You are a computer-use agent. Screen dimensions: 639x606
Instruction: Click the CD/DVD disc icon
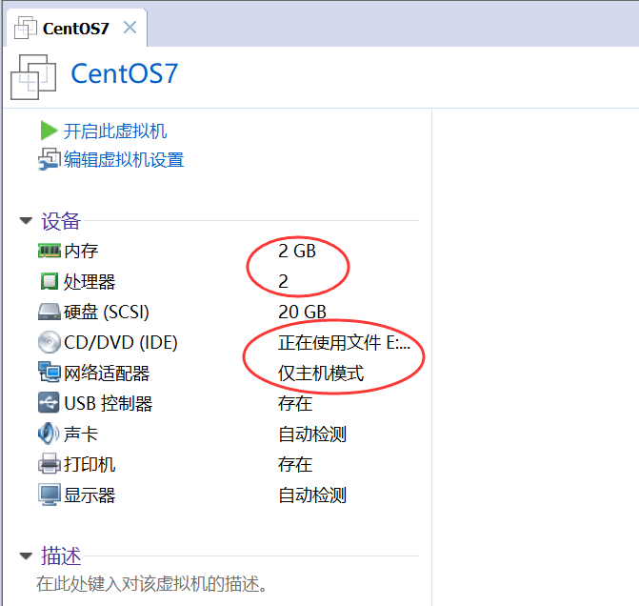click(x=49, y=342)
